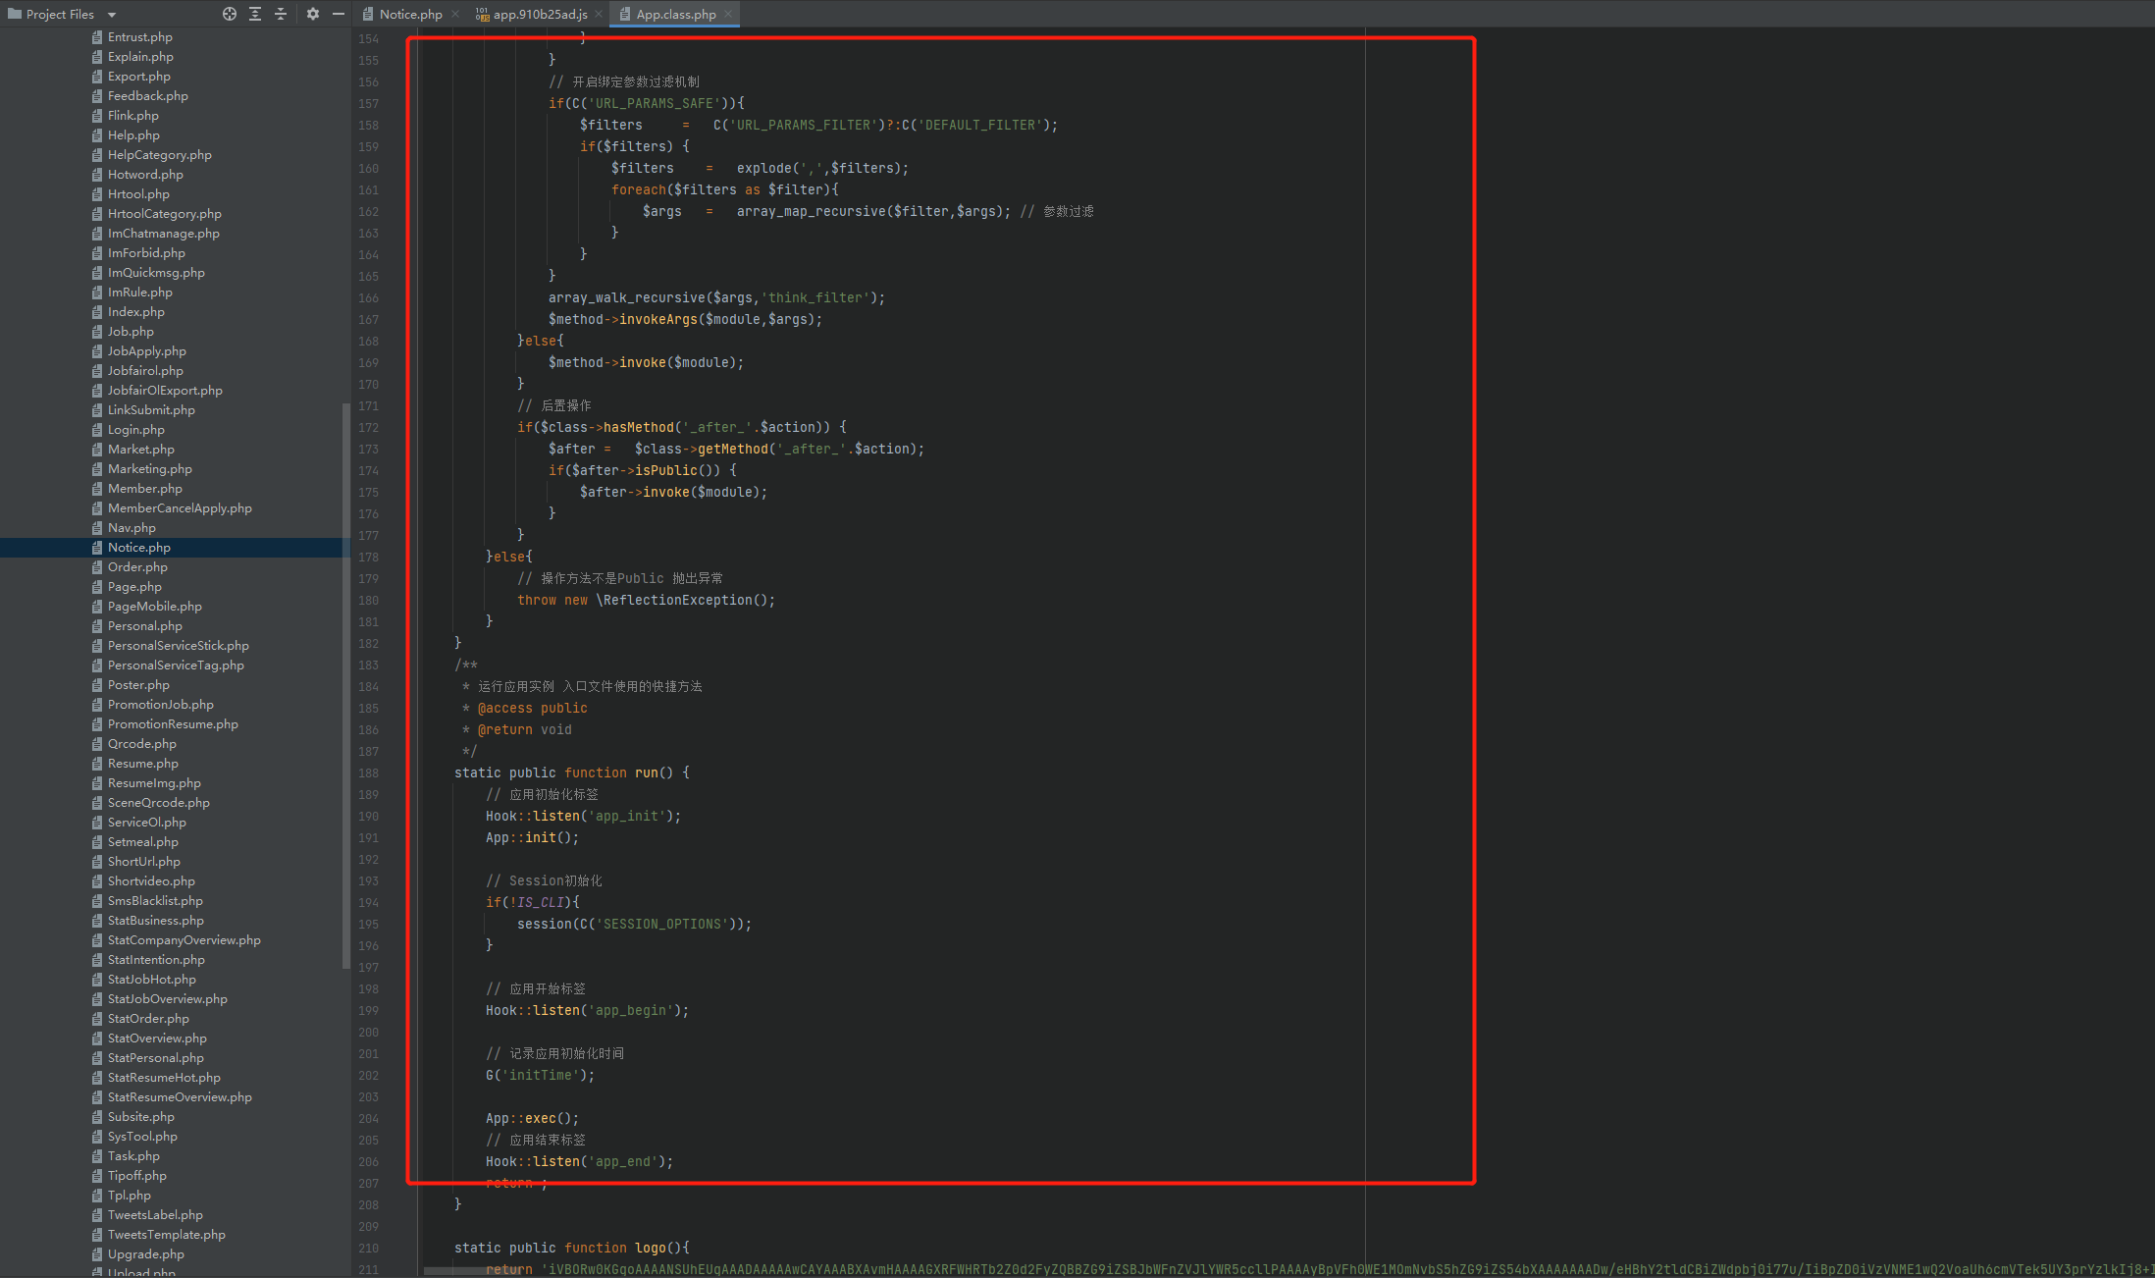Open the Project Files dropdown
Screen dimensions: 2155x1278
pos(109,14)
